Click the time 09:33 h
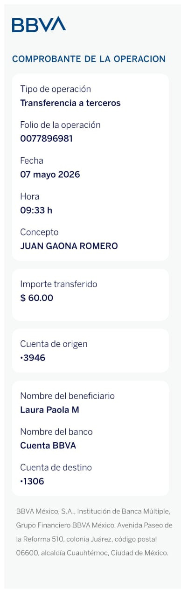This screenshot has width=181, height=597. [x=36, y=210]
